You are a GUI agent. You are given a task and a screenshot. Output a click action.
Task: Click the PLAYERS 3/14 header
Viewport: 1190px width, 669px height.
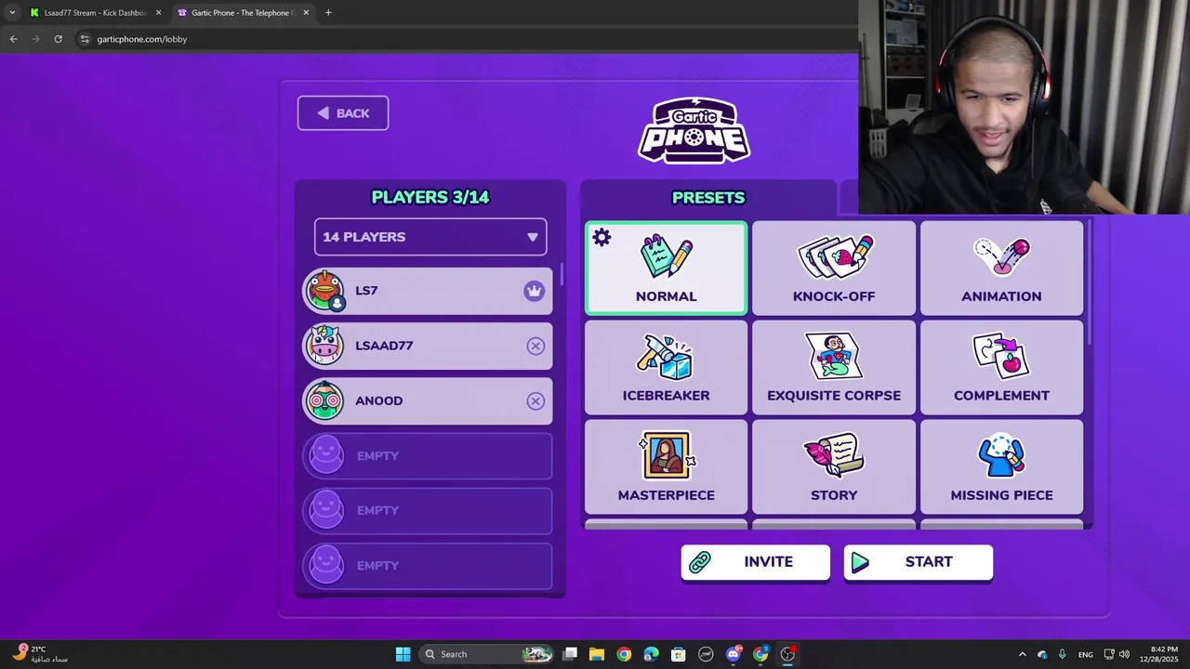430,197
